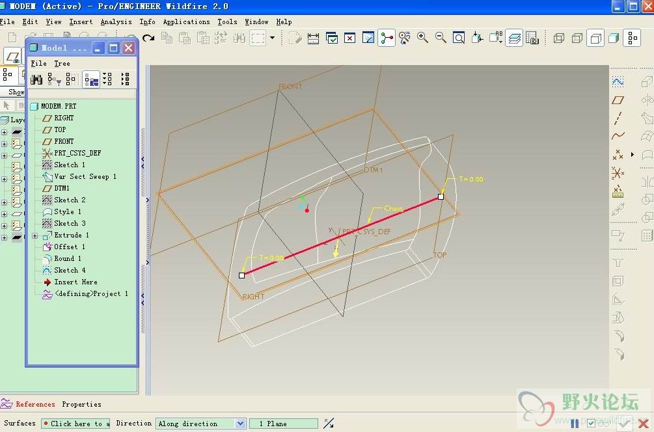Click the 1 Plane direction reference field
The width and height of the screenshot is (654, 432).
pos(284,424)
